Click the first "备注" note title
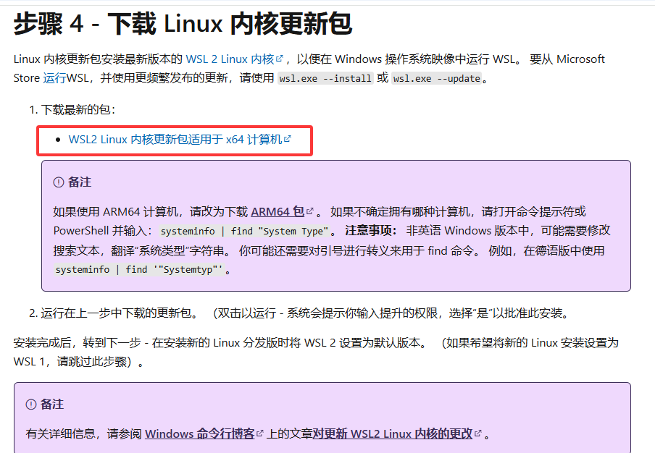Image resolution: width=655 pixels, height=453 pixels. pos(80,182)
